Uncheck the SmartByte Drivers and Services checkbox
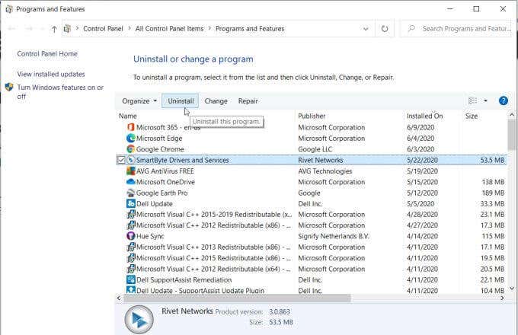This screenshot has height=335, width=518. click(x=121, y=160)
